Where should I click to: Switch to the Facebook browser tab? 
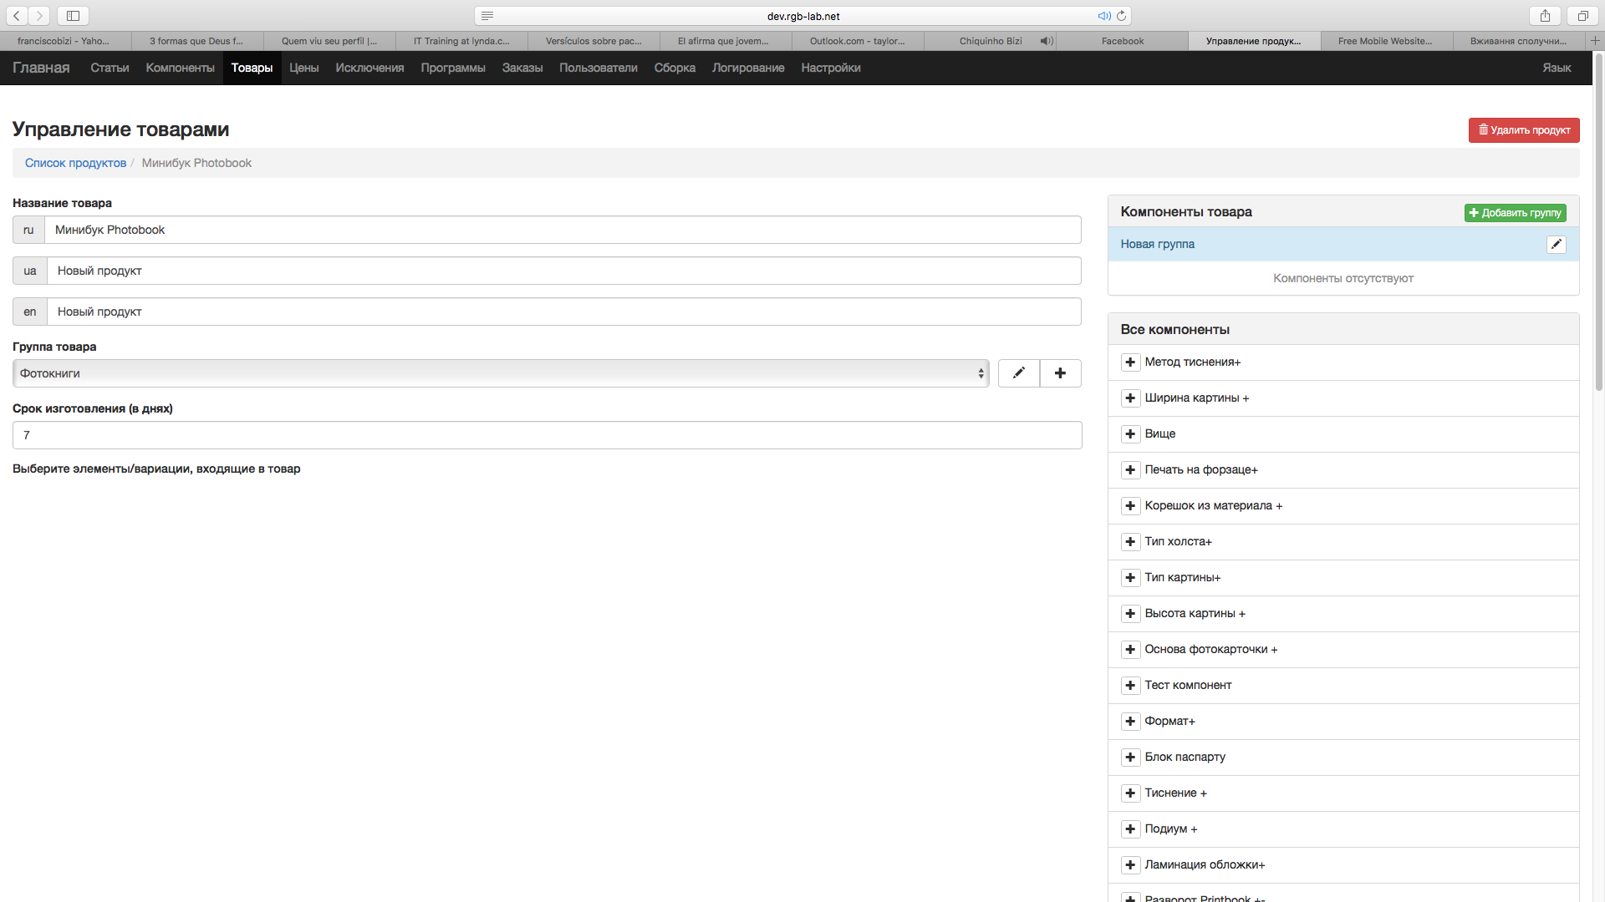(x=1122, y=41)
